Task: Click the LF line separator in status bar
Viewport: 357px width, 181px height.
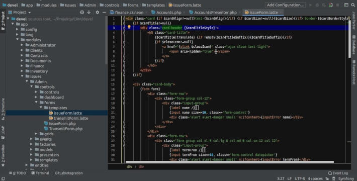Action: point(290,178)
